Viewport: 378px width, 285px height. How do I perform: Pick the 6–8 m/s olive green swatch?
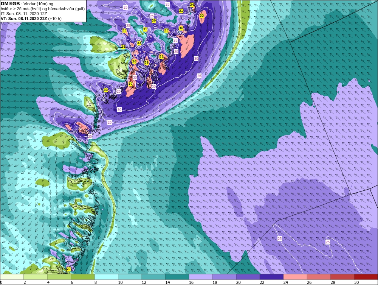[x=83, y=277]
